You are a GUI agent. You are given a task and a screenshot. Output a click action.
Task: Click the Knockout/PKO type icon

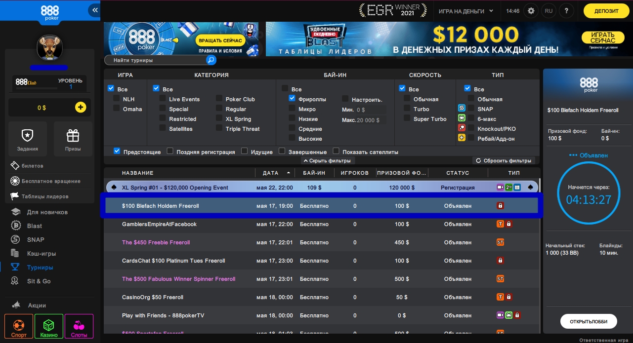coord(462,128)
